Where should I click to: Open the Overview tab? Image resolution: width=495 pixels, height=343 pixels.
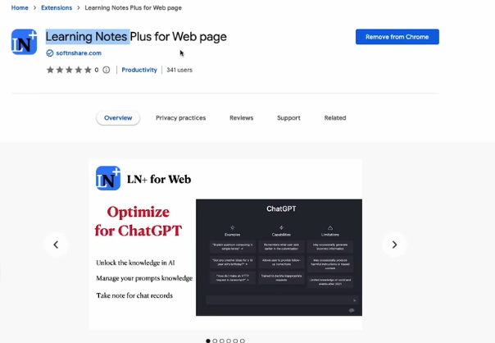pos(118,118)
